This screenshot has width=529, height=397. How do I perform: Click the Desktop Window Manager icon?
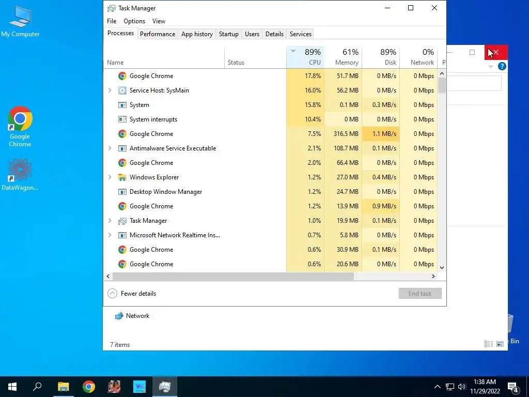pyautogui.click(x=122, y=192)
